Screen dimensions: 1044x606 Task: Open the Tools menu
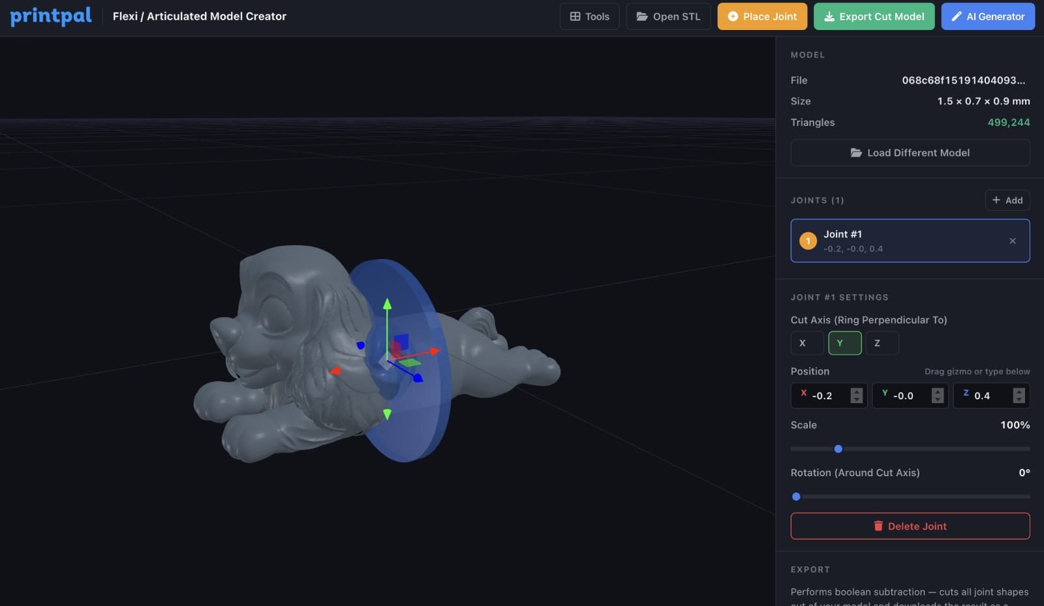click(x=589, y=16)
